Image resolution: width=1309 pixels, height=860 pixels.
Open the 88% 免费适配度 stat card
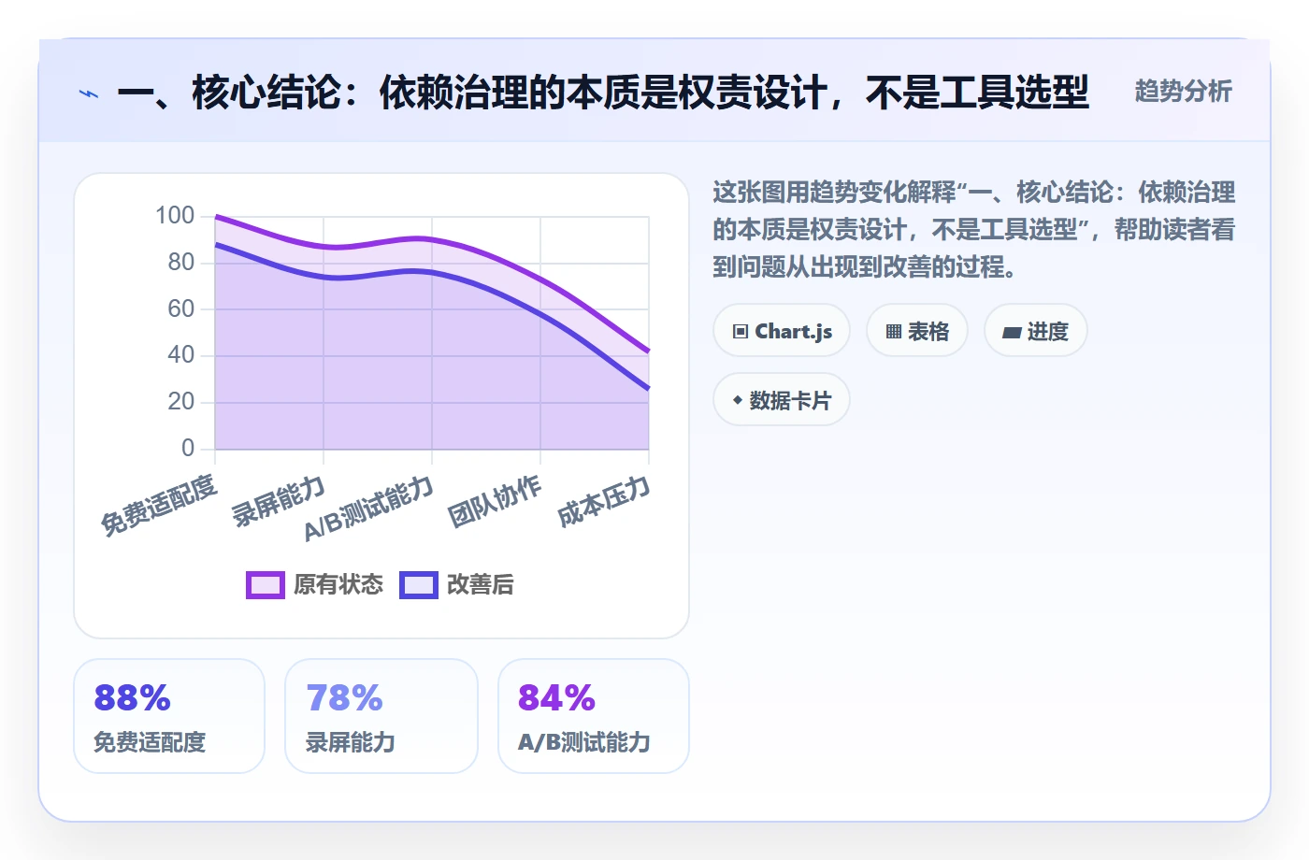(169, 716)
